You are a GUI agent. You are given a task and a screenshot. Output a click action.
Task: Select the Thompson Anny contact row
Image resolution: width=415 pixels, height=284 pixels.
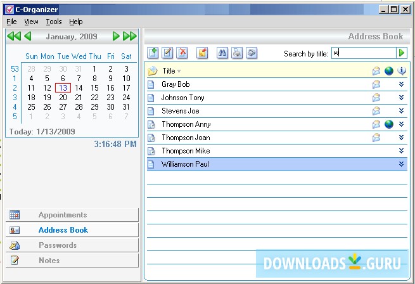pos(277,124)
